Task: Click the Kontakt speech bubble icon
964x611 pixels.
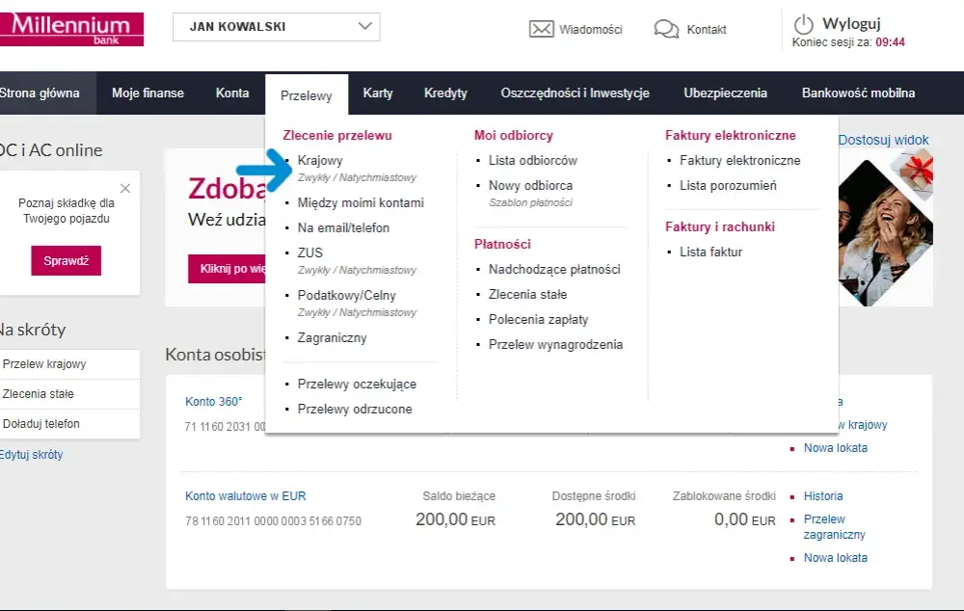Action: click(x=666, y=29)
